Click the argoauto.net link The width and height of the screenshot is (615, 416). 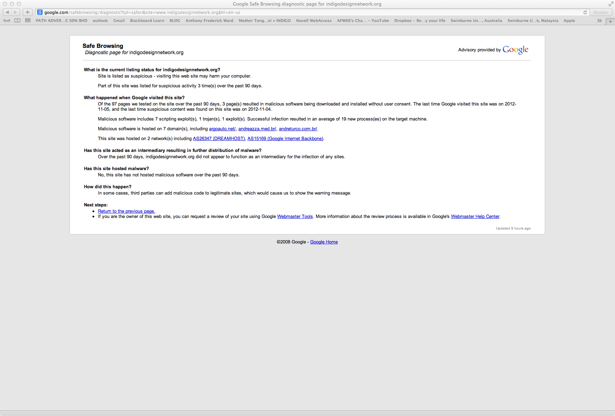click(222, 129)
